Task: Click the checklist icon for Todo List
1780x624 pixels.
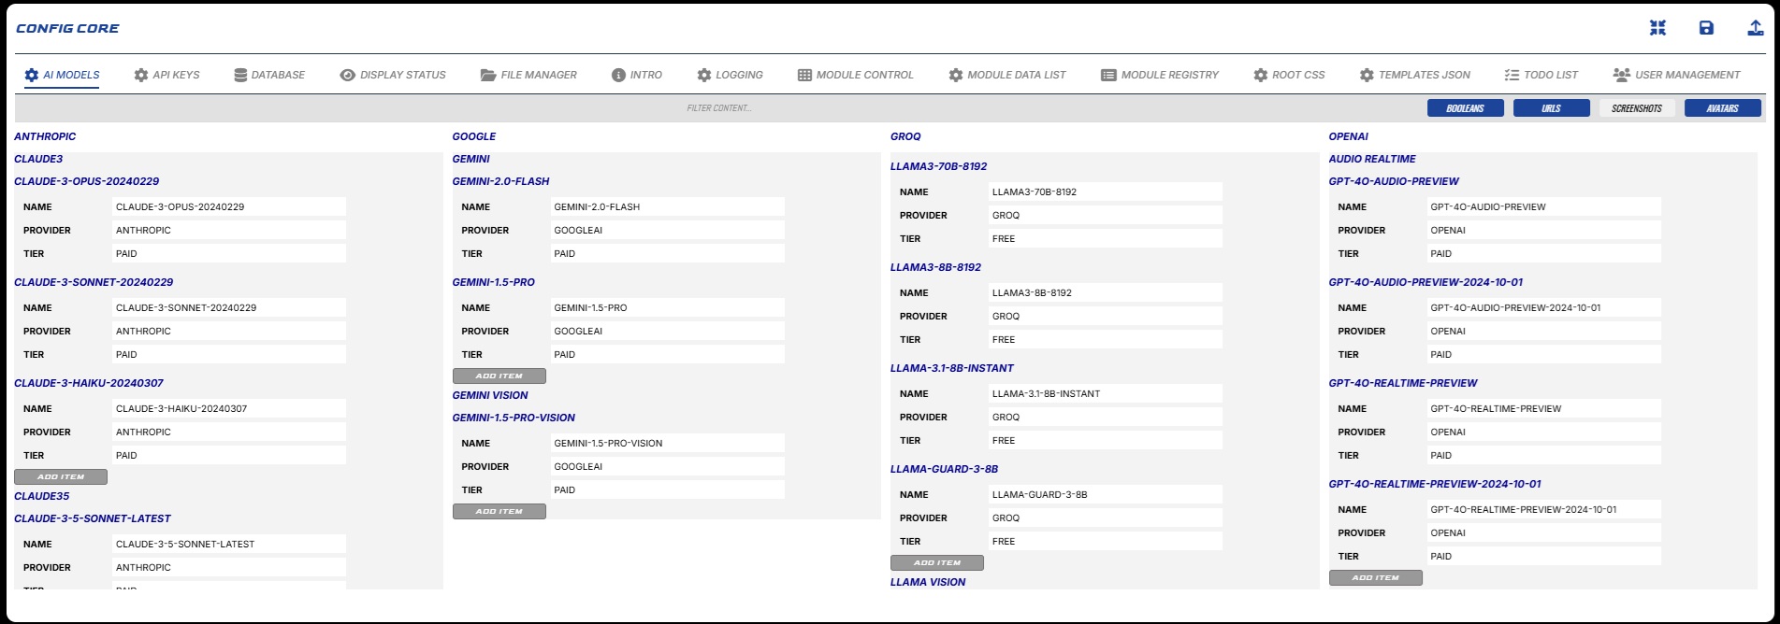Action: tap(1512, 75)
